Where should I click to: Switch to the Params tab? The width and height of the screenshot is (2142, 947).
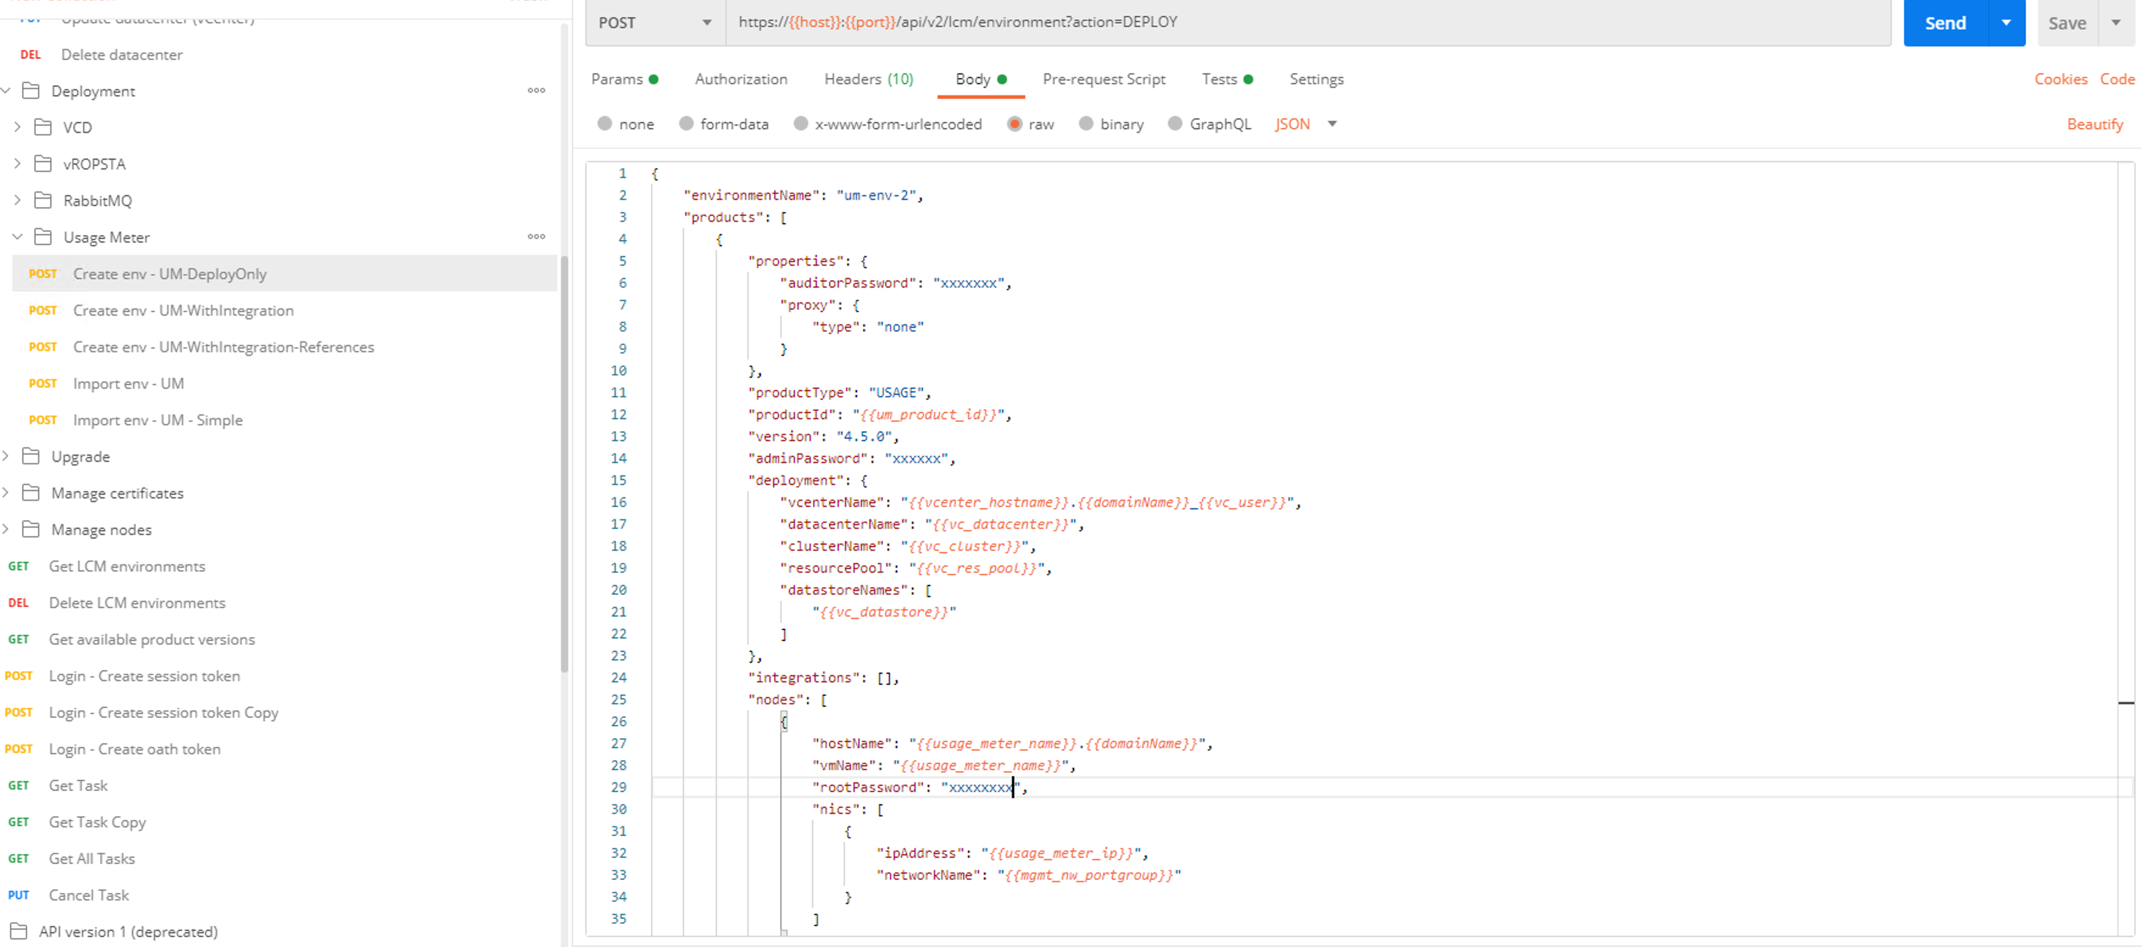point(624,79)
